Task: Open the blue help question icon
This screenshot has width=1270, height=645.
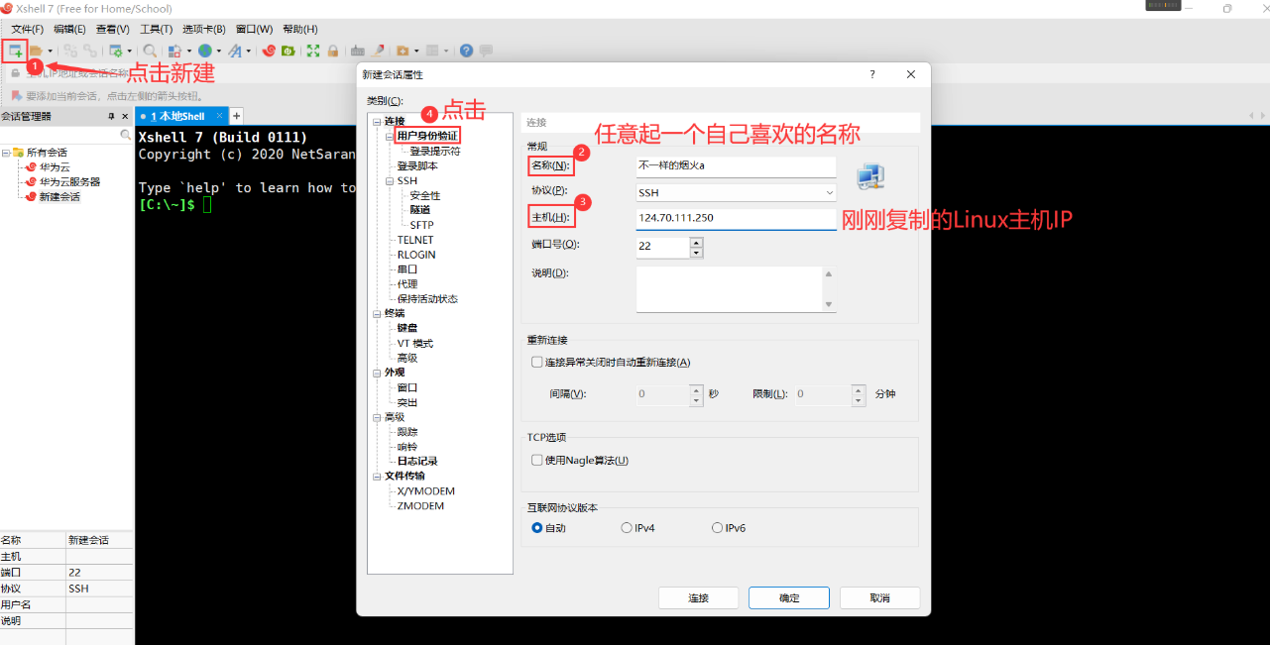Action: [x=466, y=51]
